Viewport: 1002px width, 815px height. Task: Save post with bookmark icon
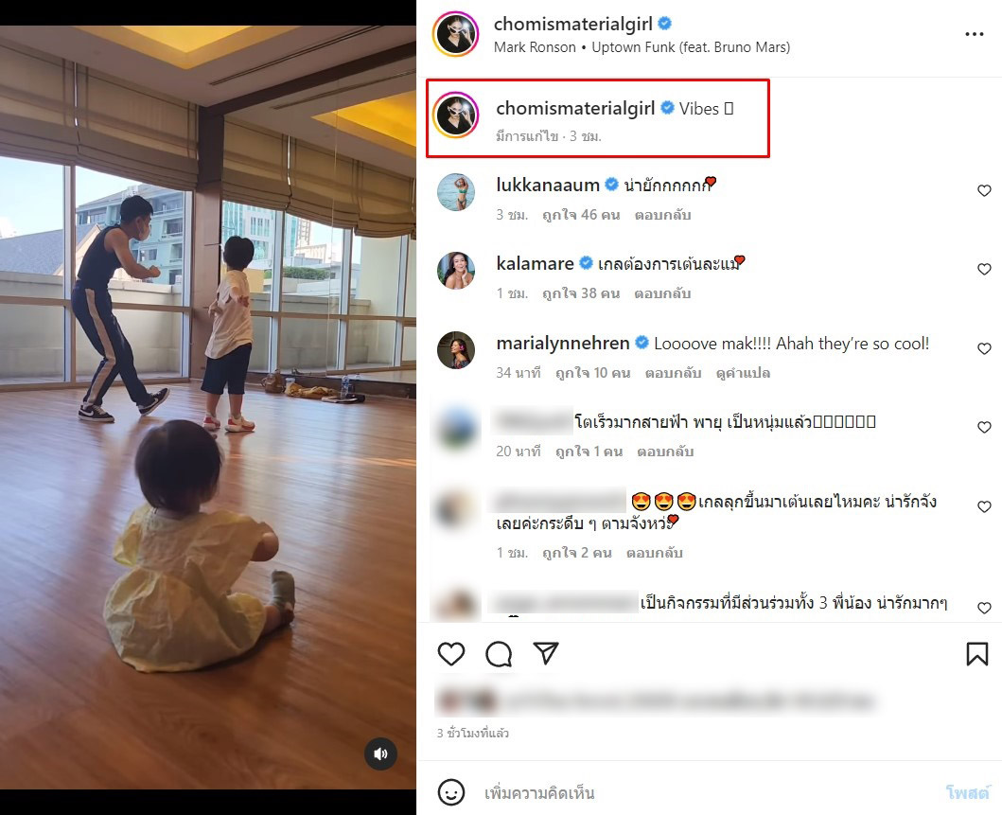point(976,654)
